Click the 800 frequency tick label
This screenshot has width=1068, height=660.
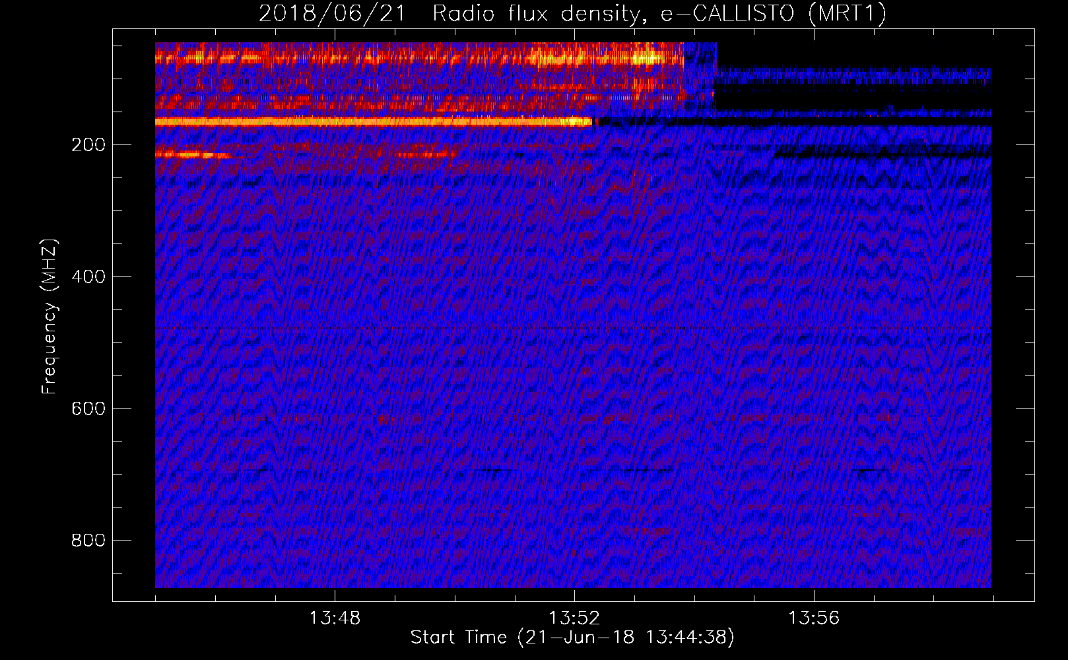pos(88,541)
